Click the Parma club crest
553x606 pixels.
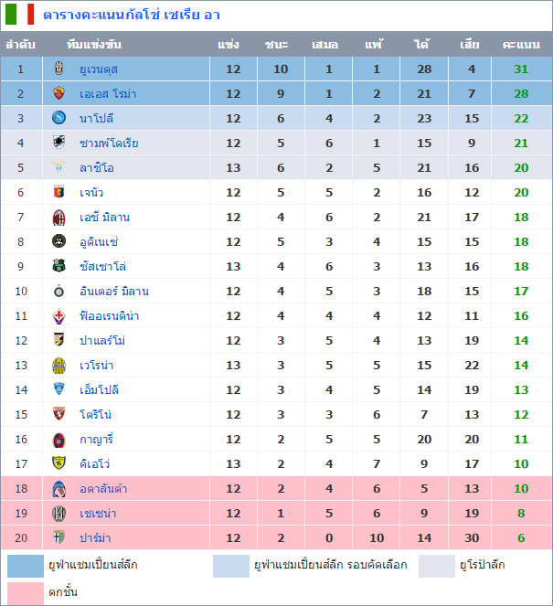click(x=59, y=537)
